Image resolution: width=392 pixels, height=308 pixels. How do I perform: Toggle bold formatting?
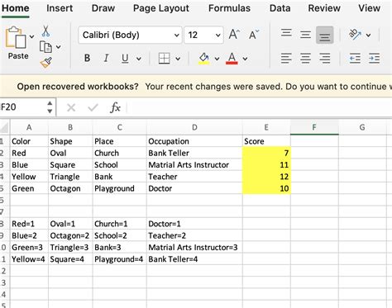[87, 58]
